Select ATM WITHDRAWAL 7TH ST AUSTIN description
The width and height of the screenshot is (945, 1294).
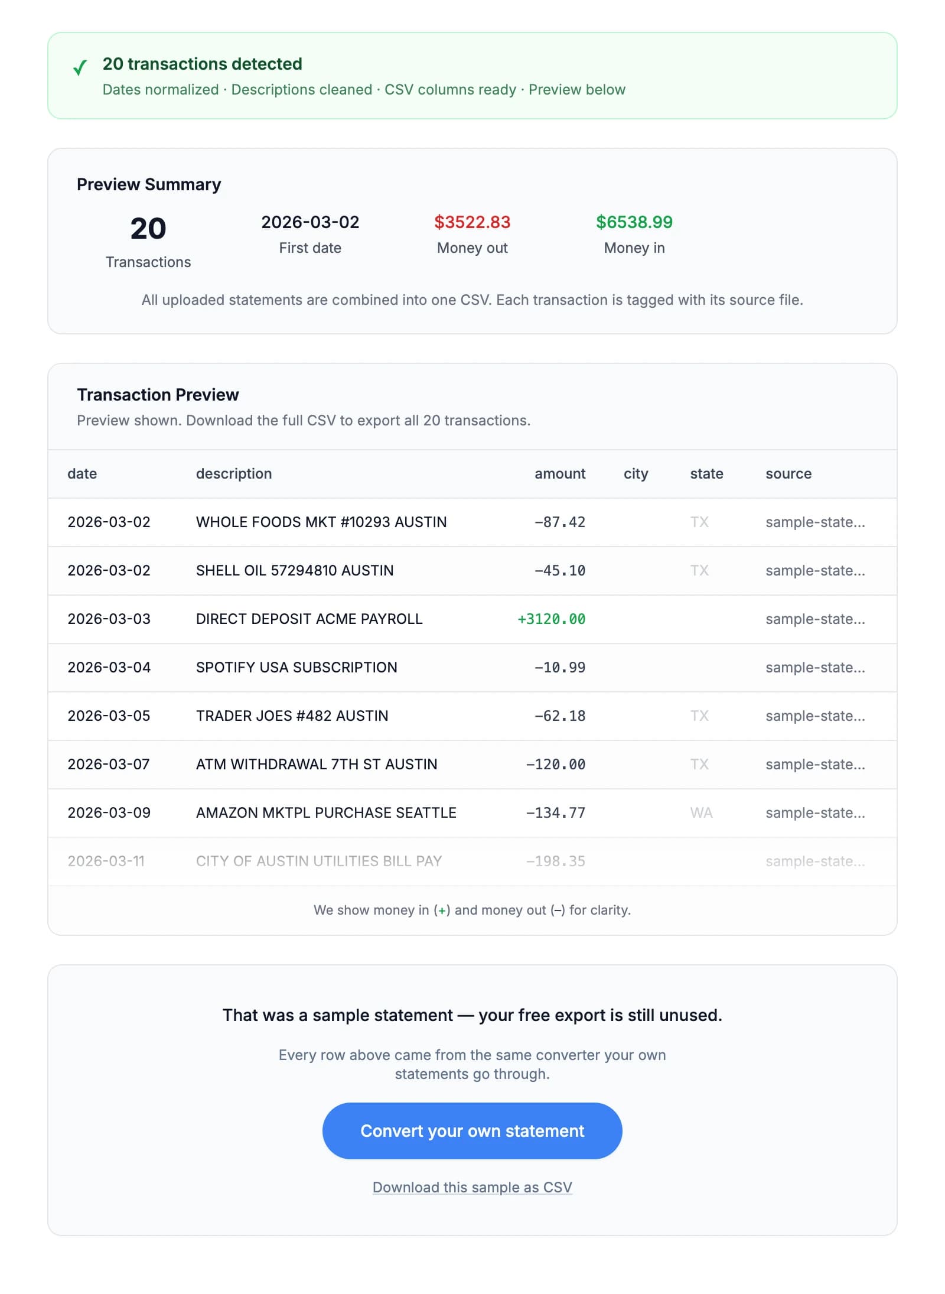click(317, 764)
